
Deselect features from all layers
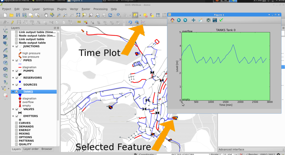click(x=145, y=15)
